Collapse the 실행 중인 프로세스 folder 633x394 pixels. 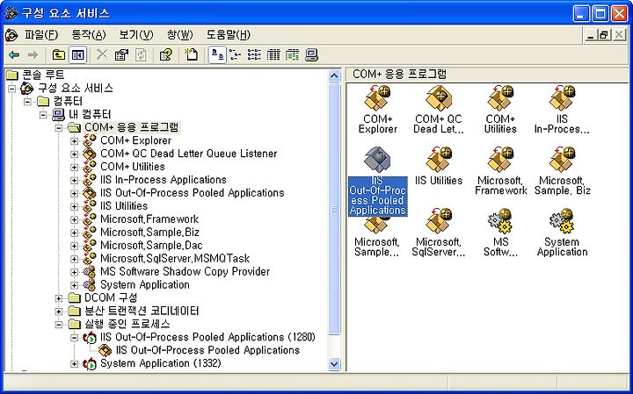pos(59,325)
